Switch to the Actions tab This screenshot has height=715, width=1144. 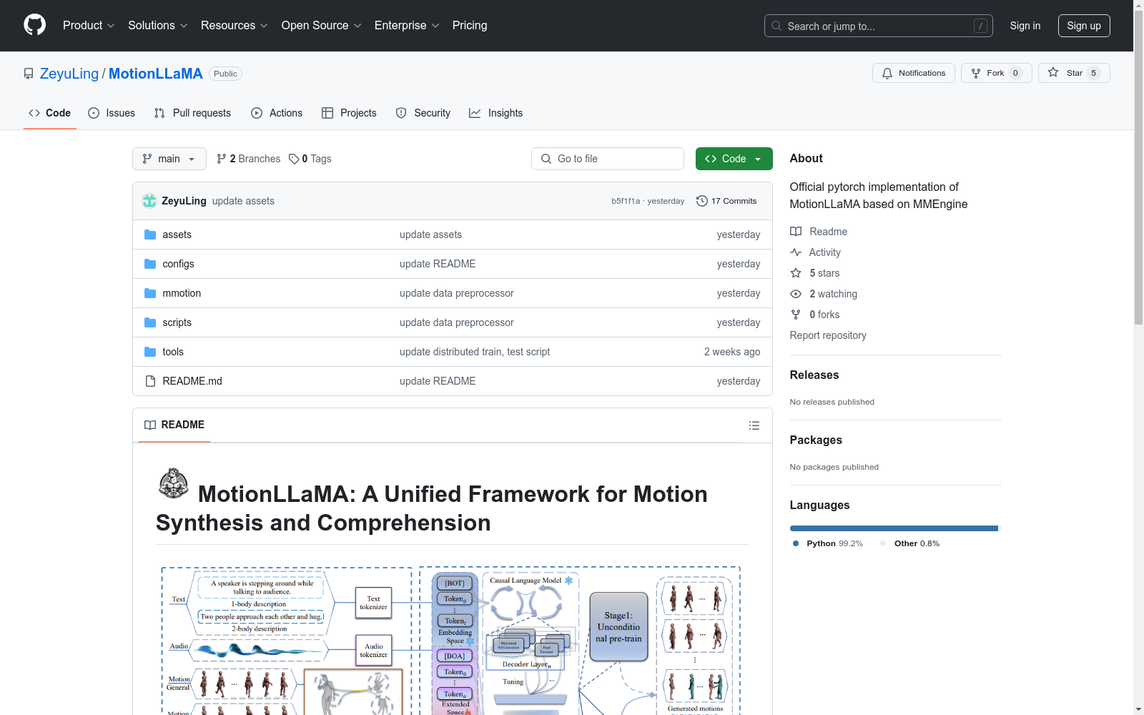pyautogui.click(x=277, y=113)
